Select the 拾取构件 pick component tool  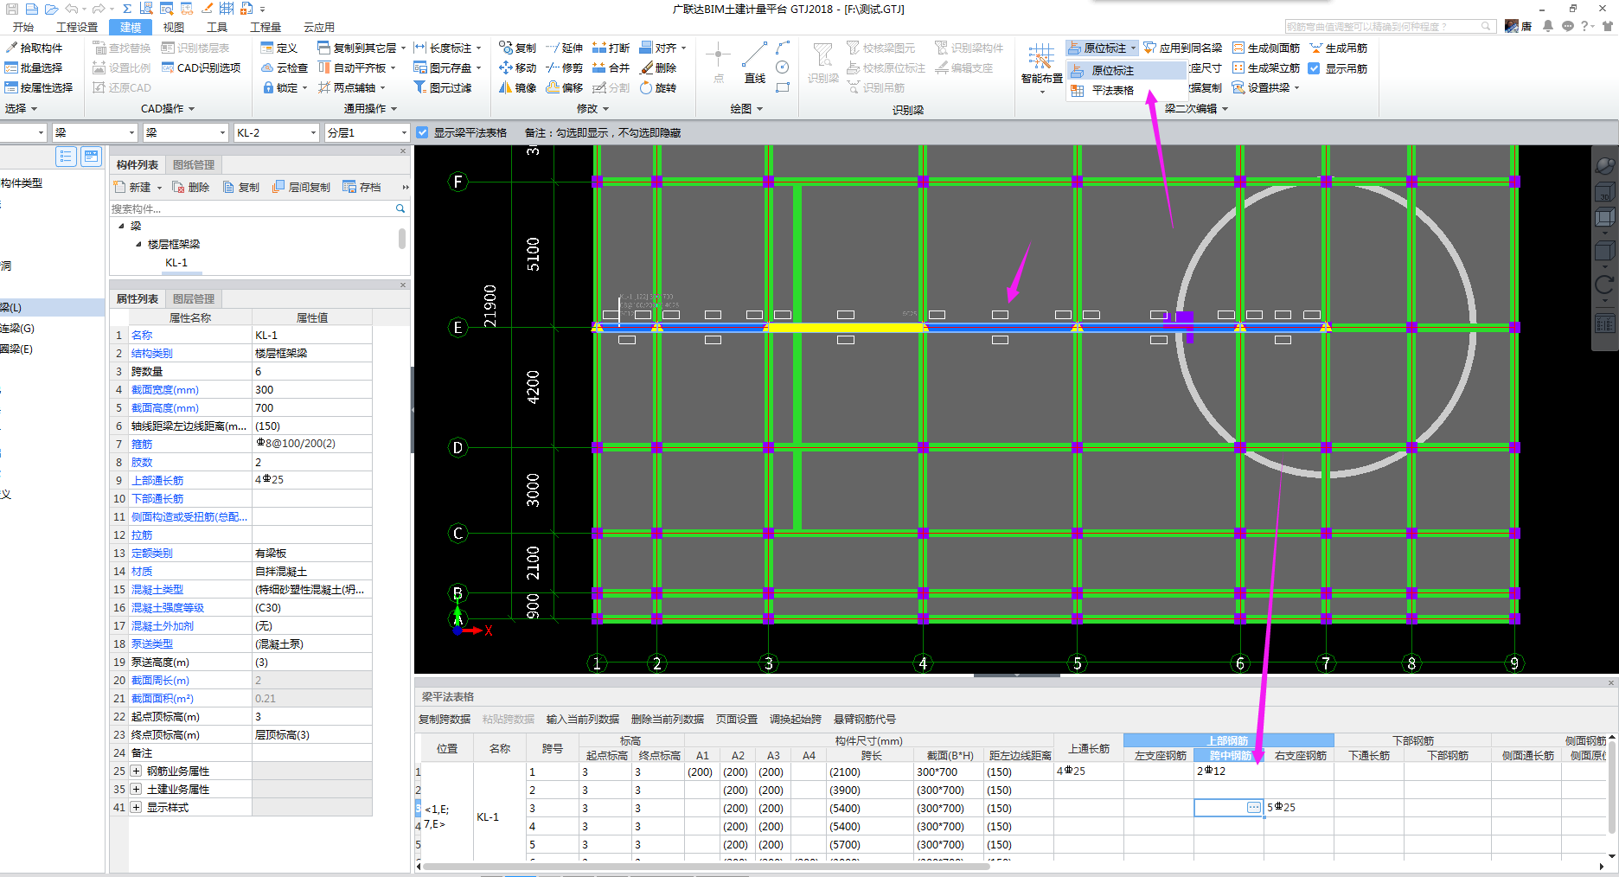tap(34, 48)
